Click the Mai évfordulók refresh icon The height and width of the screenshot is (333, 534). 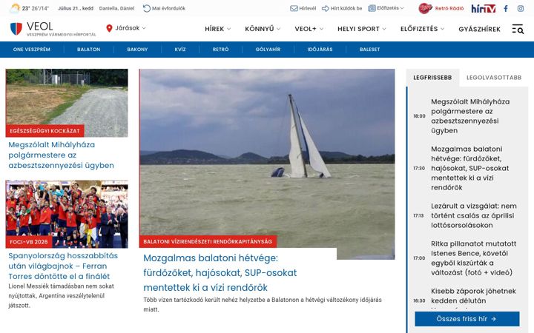click(x=146, y=8)
